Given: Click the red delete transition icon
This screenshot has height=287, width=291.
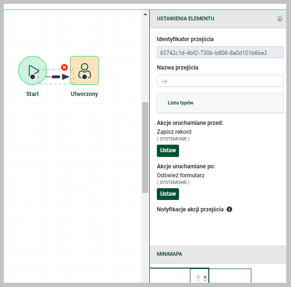Looking at the screenshot, I should pos(65,68).
